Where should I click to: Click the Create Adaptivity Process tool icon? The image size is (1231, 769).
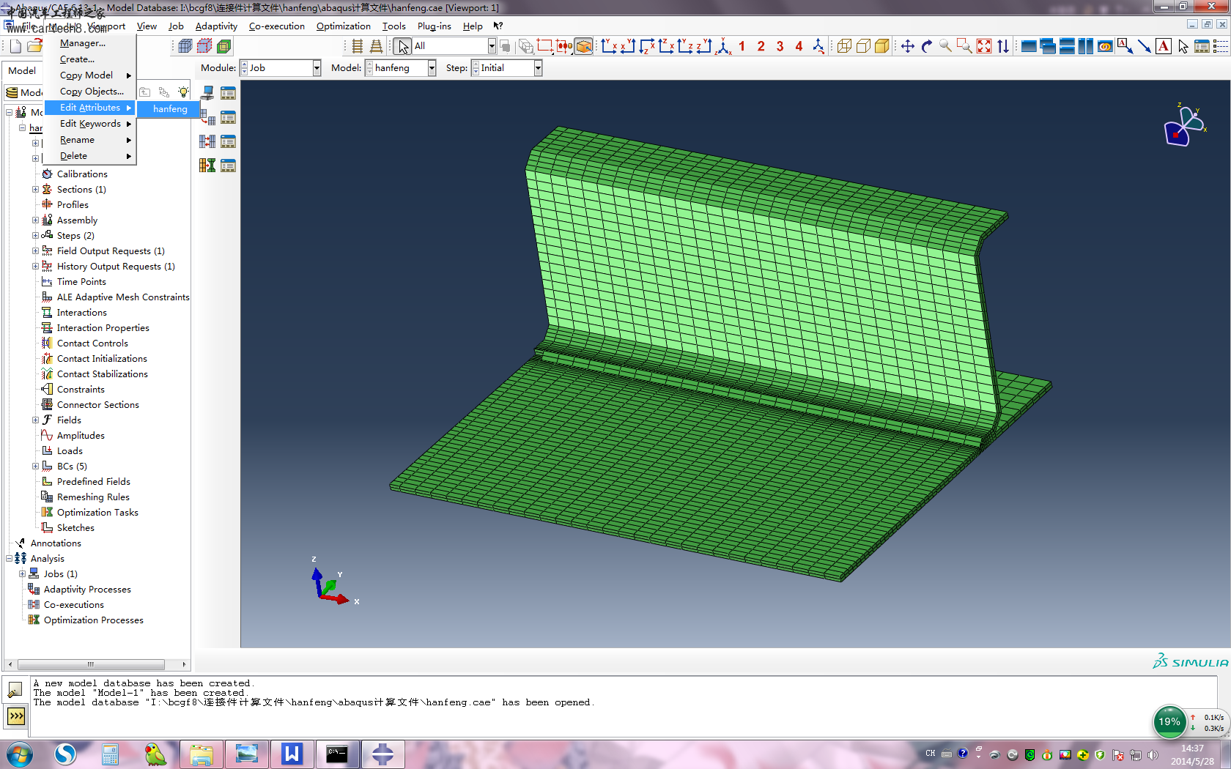(207, 117)
